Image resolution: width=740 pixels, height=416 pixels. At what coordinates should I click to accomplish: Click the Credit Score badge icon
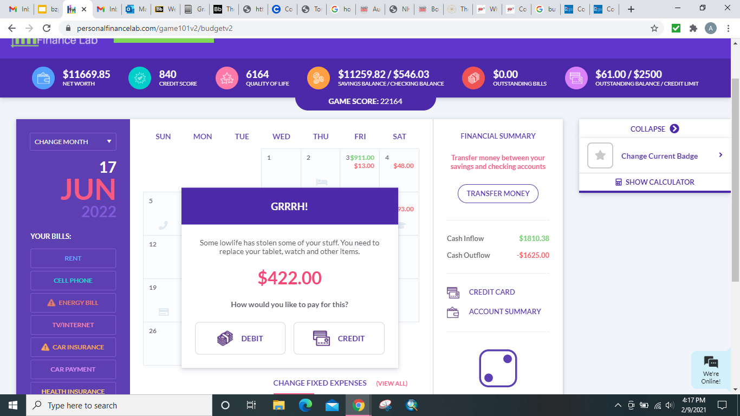coord(140,78)
